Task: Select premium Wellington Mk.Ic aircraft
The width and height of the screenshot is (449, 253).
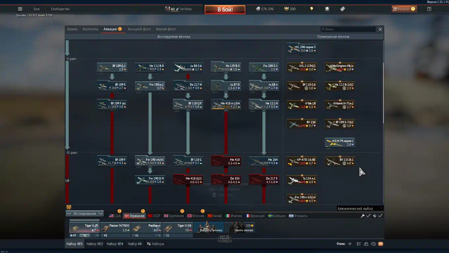Action: click(x=340, y=68)
